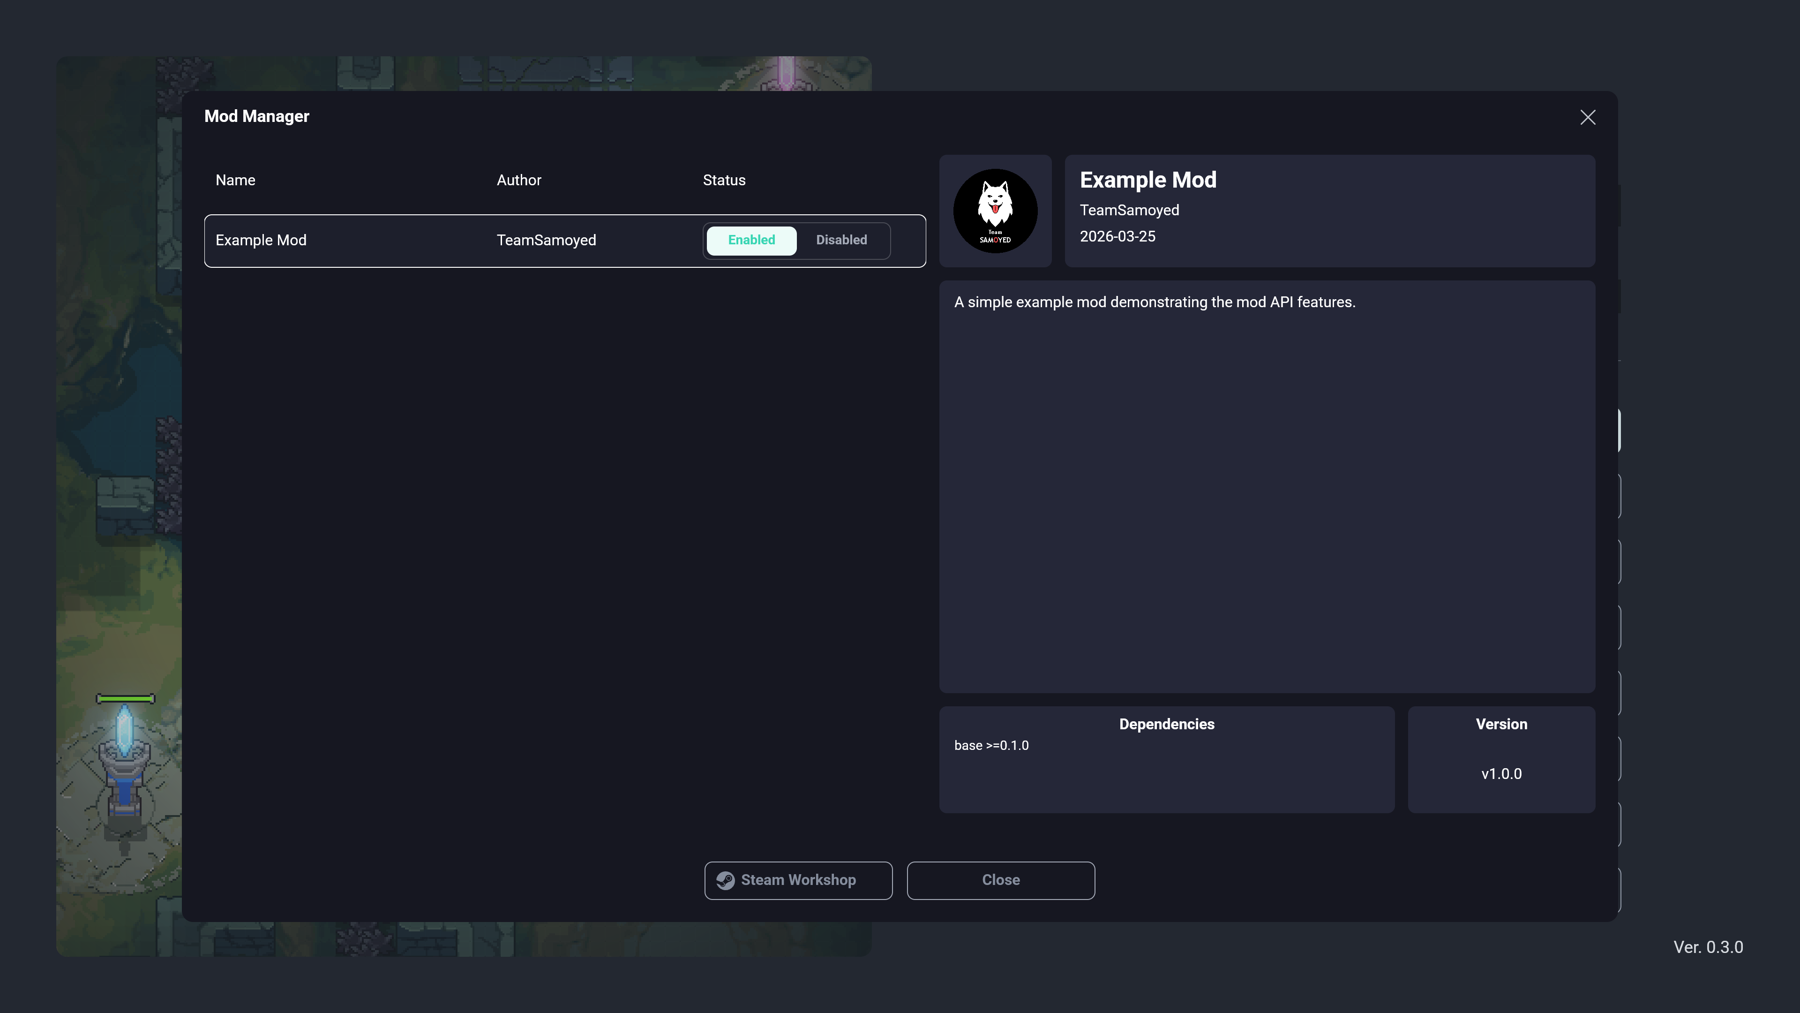Image resolution: width=1800 pixels, height=1013 pixels.
Task: Click the Dependencies panel heading
Action: pyautogui.click(x=1166, y=724)
